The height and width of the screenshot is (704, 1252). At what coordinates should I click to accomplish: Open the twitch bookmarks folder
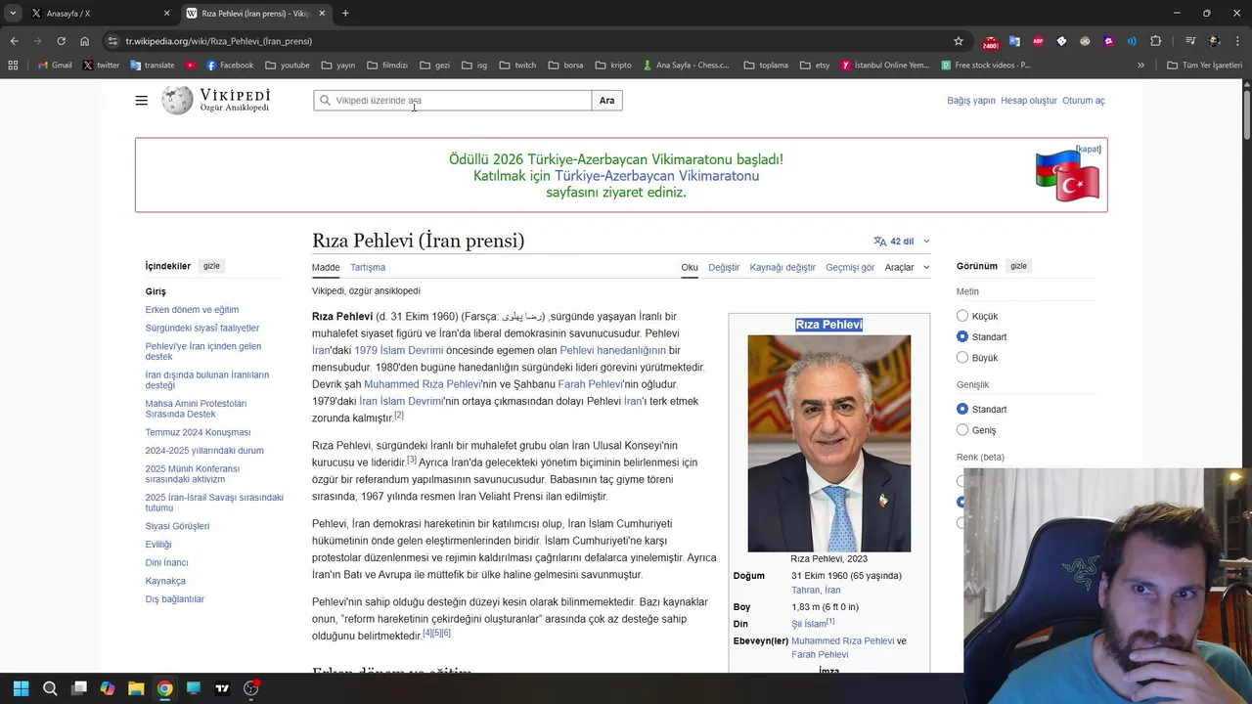point(517,66)
